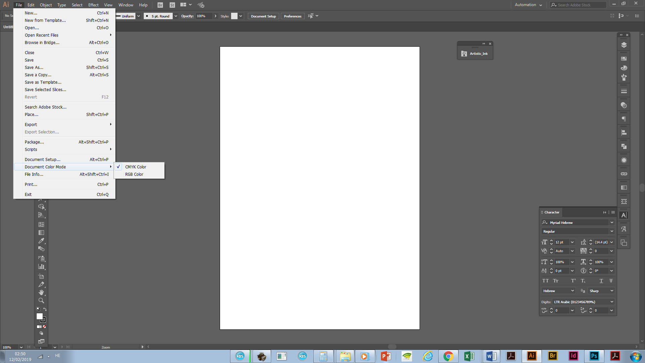Click Save As in File menu
The height and width of the screenshot is (363, 645).
[x=34, y=68]
